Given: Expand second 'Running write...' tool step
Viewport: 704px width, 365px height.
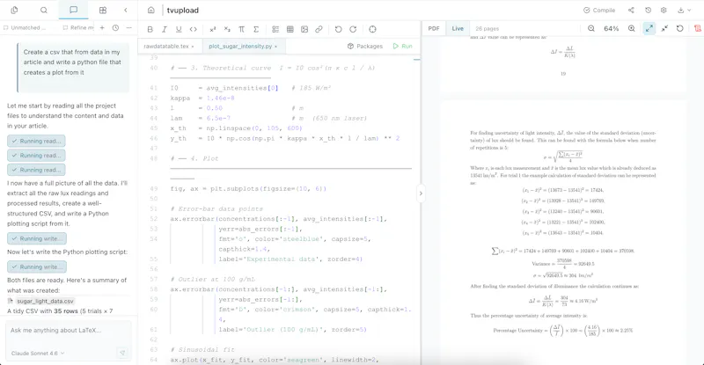Looking at the screenshot, I should 37,266.
